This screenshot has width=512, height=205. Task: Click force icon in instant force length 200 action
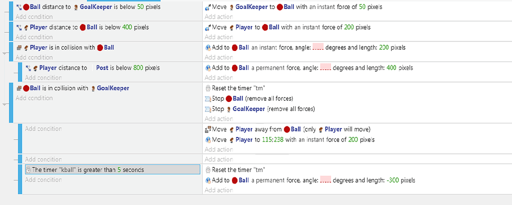207,47
